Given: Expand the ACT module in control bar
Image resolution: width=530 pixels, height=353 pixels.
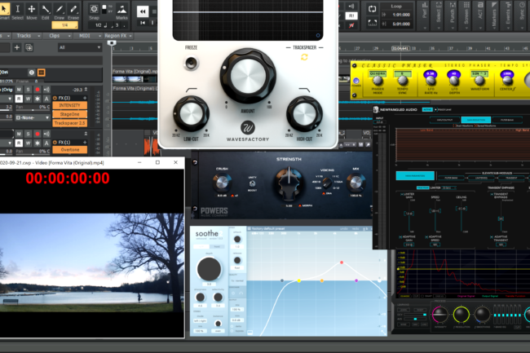Looking at the screenshot, I should (x=480, y=15).
